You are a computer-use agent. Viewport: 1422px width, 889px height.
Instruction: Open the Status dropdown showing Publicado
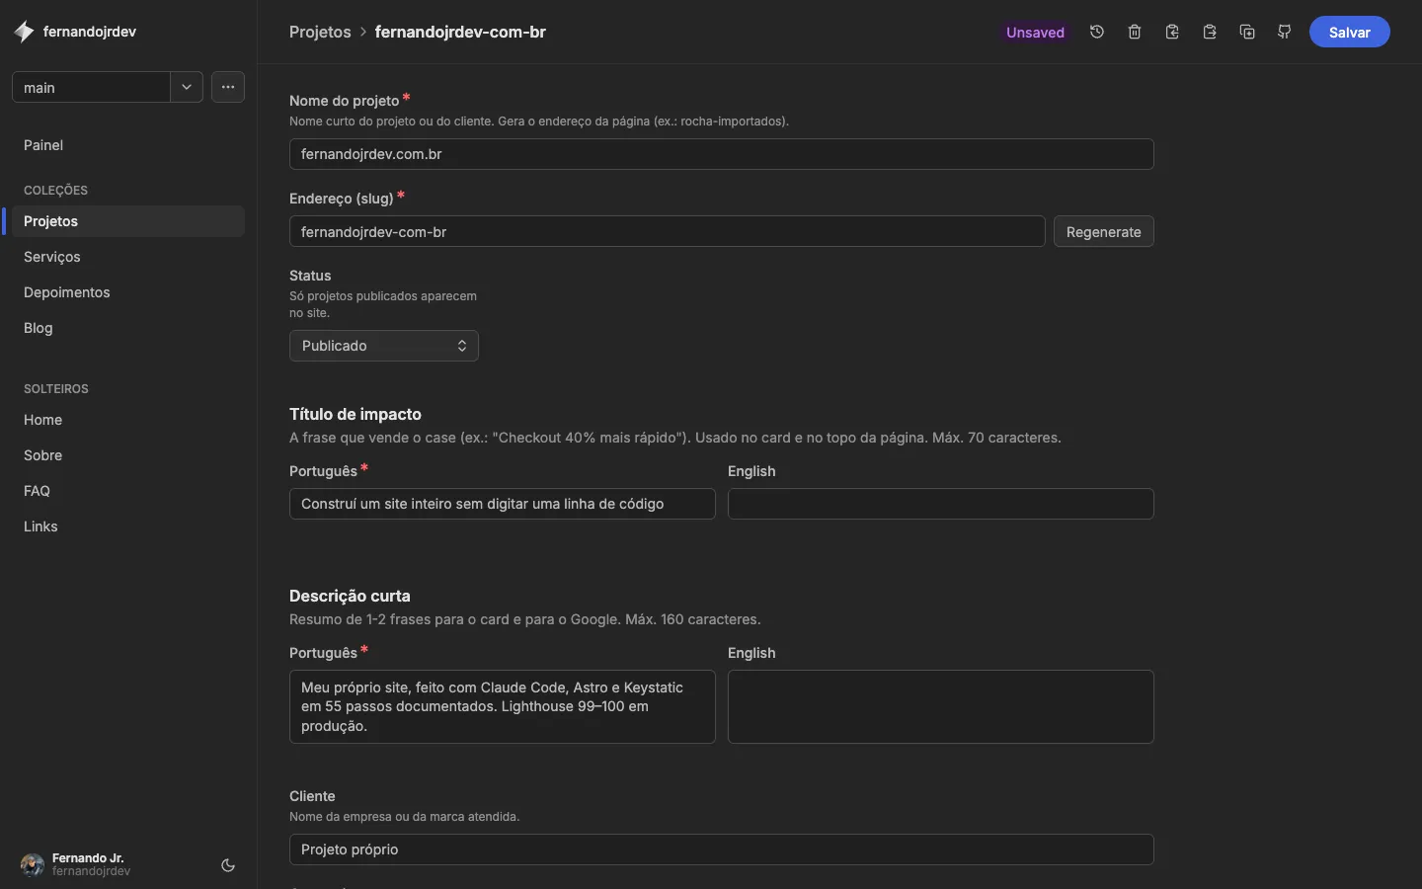click(x=384, y=346)
